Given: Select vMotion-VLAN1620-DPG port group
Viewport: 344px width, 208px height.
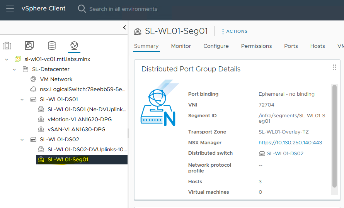Looking at the screenshot, I should 80,119.
